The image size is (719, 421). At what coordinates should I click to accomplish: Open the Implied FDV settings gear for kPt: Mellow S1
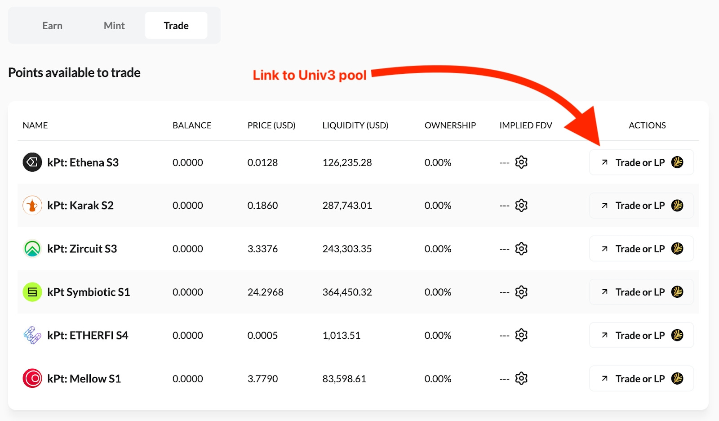point(521,378)
